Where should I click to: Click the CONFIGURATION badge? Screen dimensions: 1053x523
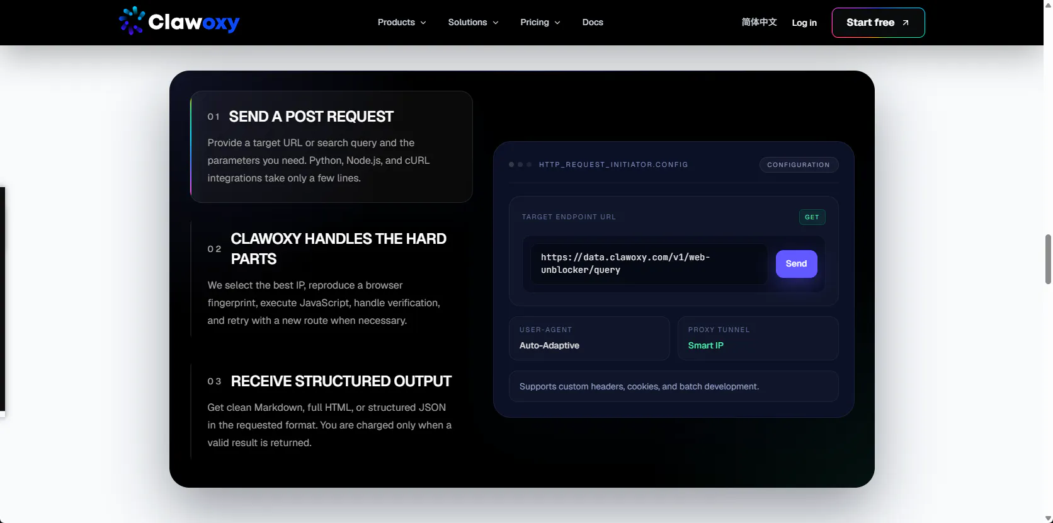pos(799,165)
